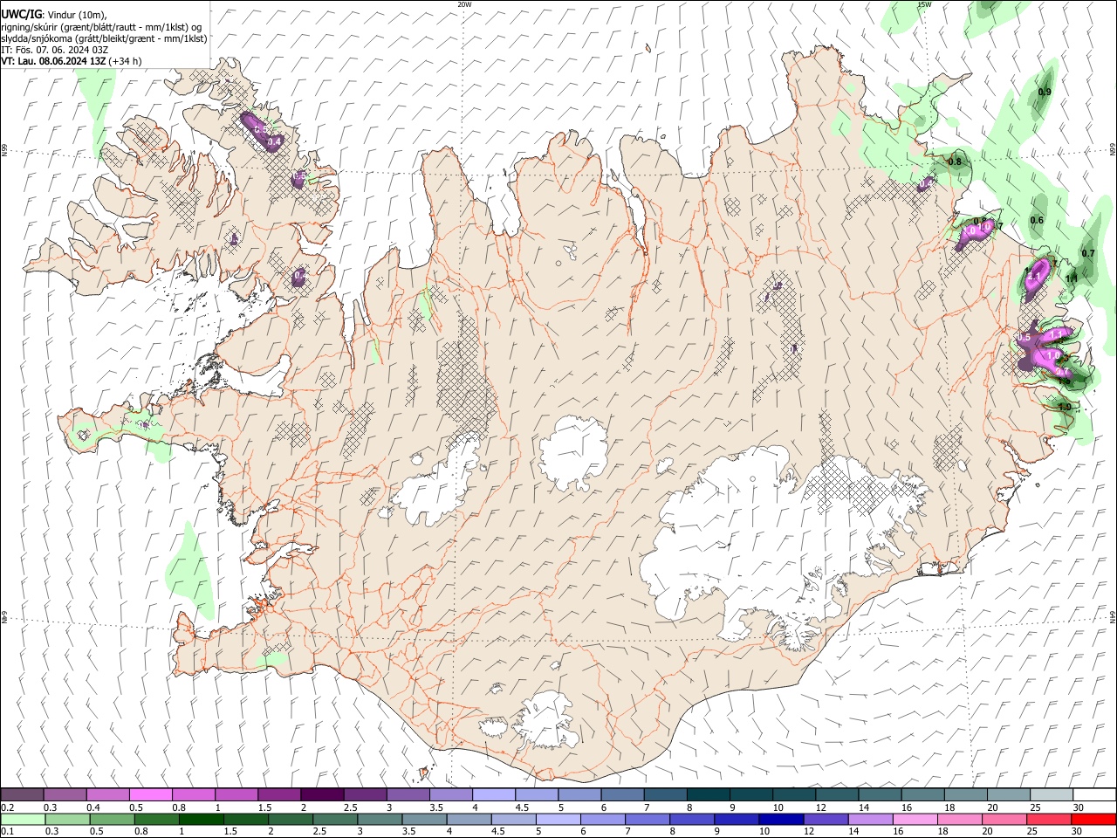Click the 0.6 precipitation value on the map
This screenshot has height=838, width=1117.
coord(1037,220)
